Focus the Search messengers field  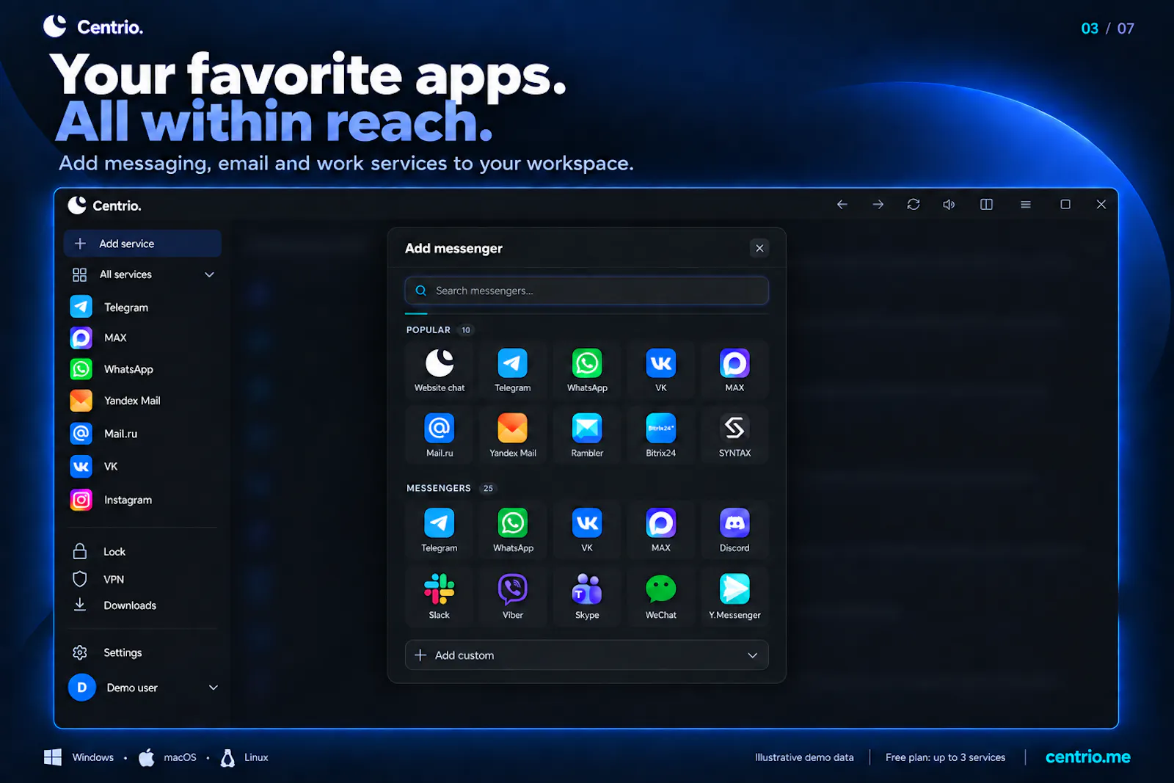587,291
